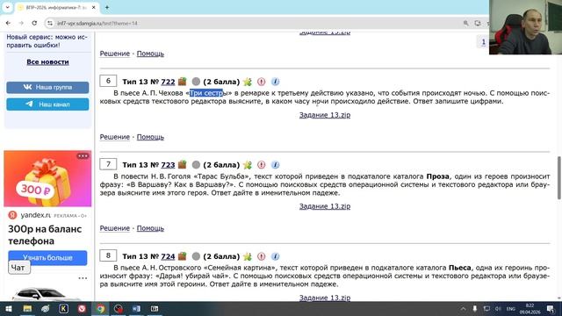This screenshot has height=316, width=562.
Task: Click the red exclamation icon for task 723
Action: [x=262, y=165]
